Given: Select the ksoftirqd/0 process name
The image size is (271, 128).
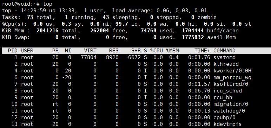Looking at the screenshot, I should [x=231, y=84].
